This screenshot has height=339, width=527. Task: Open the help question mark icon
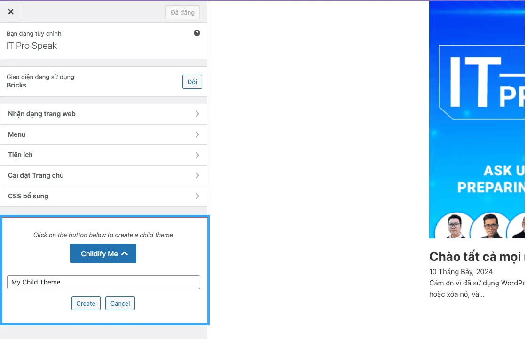click(x=197, y=33)
